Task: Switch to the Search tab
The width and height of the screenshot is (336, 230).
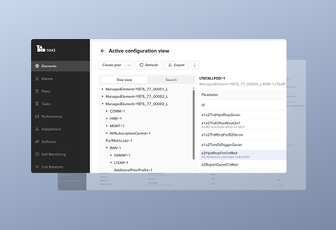Action: tap(171, 80)
